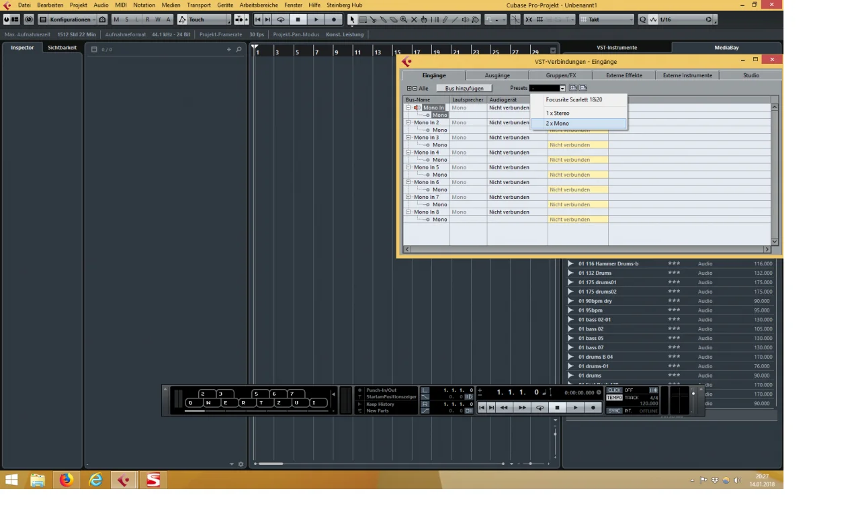Open the Sichtbarkeit tab
Screen dimensions: 860x518
[62, 48]
